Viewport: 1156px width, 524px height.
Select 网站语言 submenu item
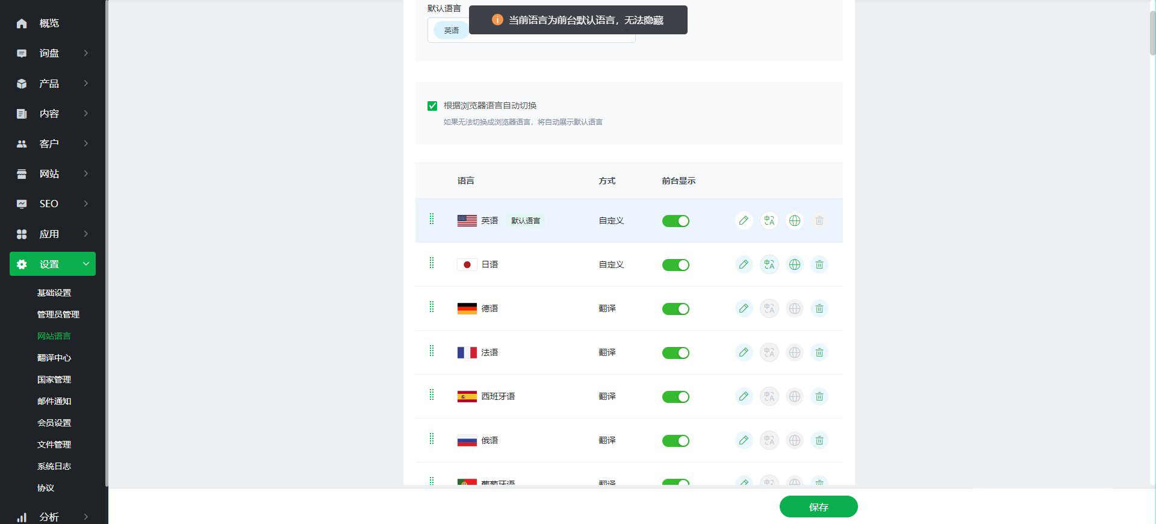click(x=54, y=336)
